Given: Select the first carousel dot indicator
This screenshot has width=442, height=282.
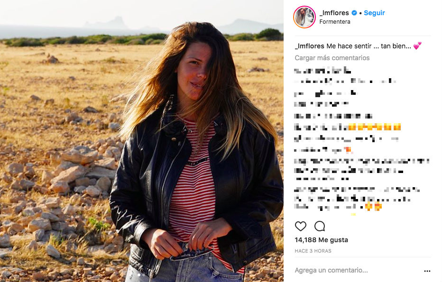Looking at the screenshot, I should [138, 275].
